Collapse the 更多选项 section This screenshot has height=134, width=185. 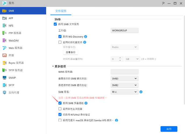click(x=53, y=66)
